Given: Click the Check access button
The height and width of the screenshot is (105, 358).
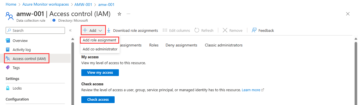Looking at the screenshot, I should 98,99.
